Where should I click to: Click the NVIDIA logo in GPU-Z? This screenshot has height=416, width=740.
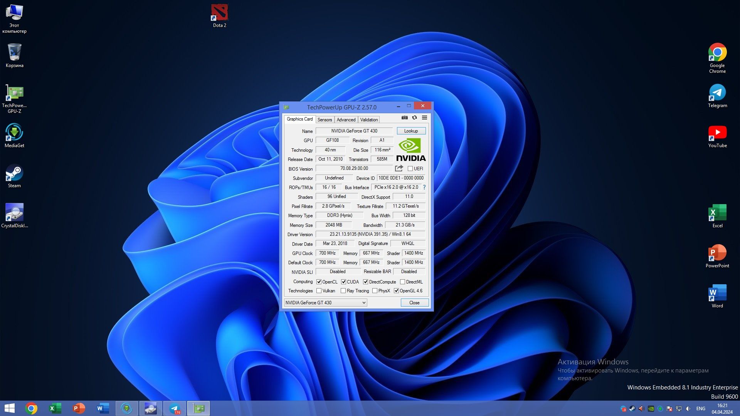(411, 150)
